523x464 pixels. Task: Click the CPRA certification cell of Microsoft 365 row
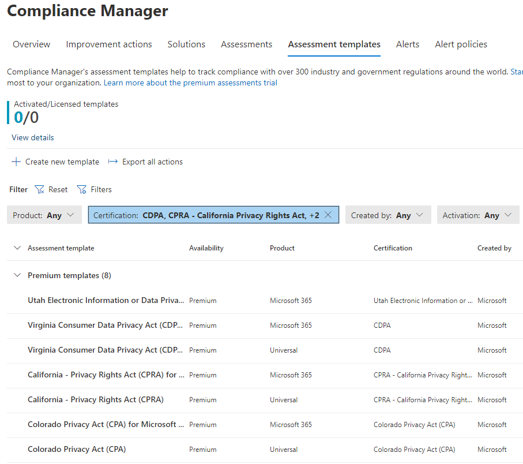click(423, 375)
